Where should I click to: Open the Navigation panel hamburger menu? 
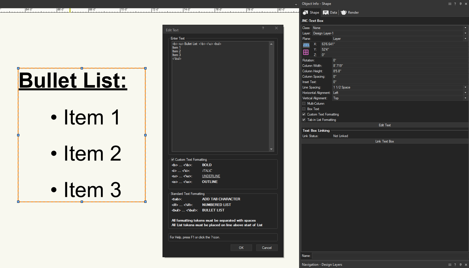point(450,265)
